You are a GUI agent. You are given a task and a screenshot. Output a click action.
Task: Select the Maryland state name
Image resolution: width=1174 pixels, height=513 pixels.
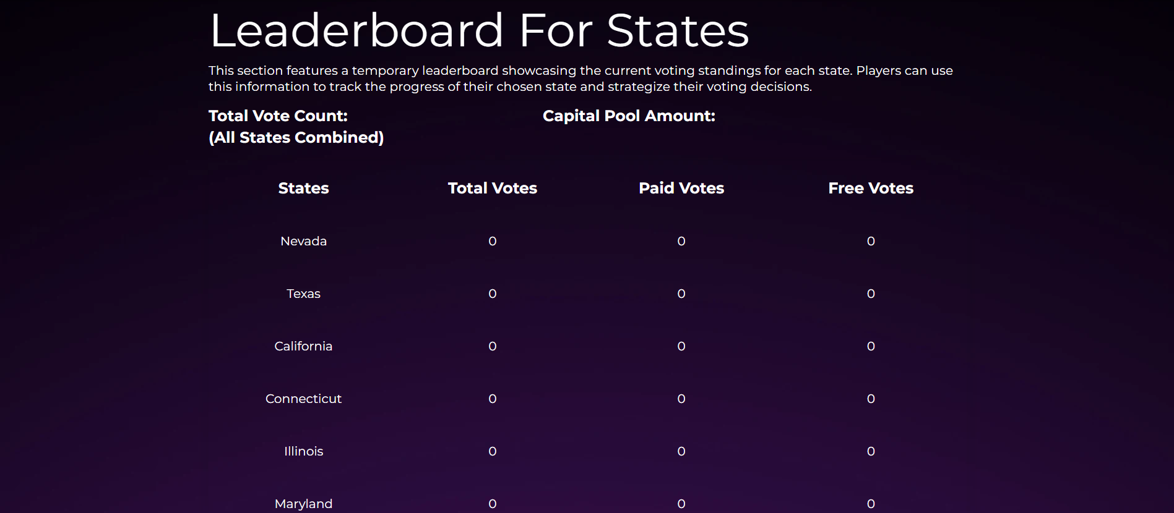click(x=303, y=504)
